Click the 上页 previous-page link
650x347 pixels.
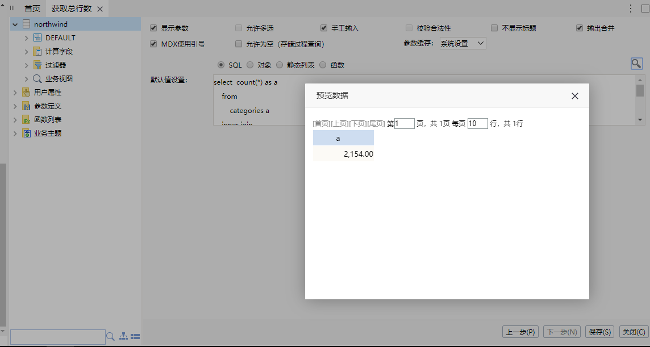pos(340,124)
